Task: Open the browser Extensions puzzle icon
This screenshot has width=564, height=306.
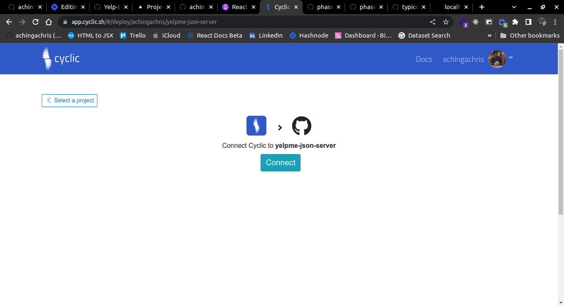Action: pyautogui.click(x=515, y=22)
